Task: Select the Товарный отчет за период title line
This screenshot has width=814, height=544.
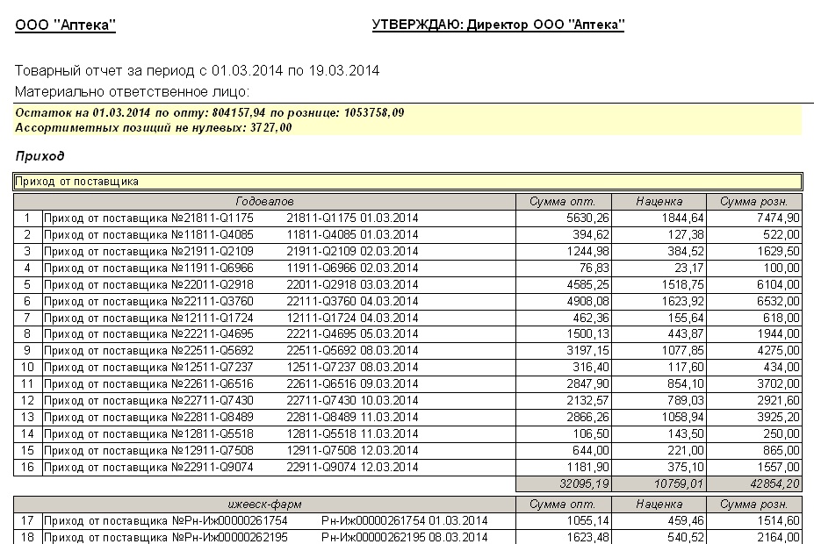Action: coord(198,71)
